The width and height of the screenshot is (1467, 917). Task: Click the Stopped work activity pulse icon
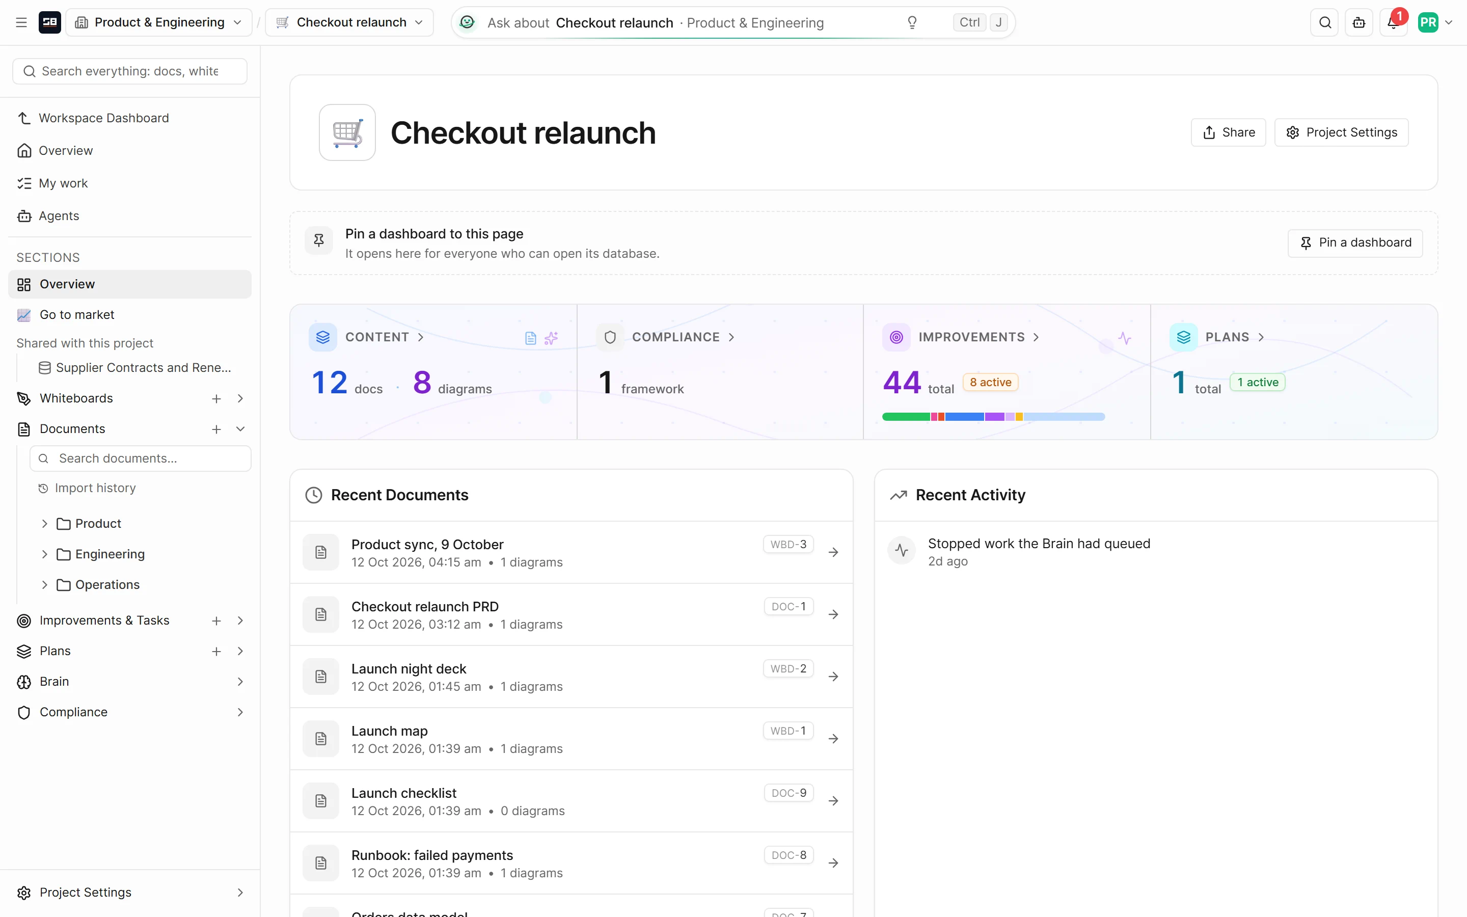pyautogui.click(x=902, y=550)
